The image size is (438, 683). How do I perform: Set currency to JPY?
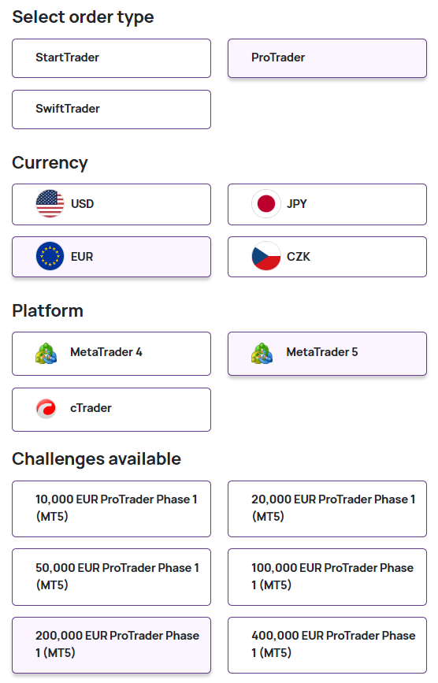pyautogui.click(x=327, y=204)
